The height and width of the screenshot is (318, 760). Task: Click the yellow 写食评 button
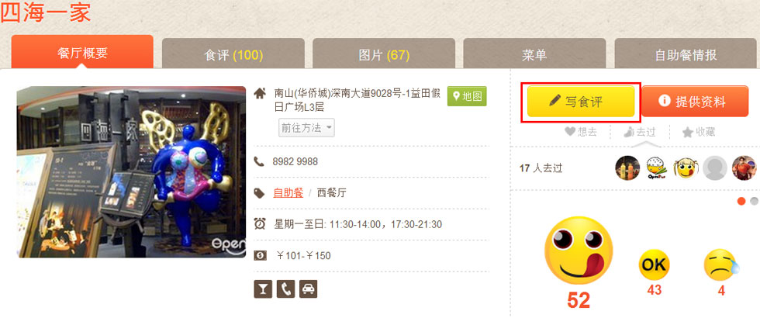[x=581, y=102]
